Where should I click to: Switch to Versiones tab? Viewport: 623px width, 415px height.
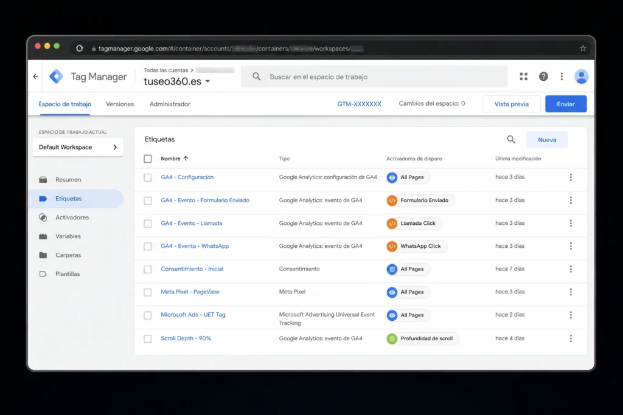[120, 104]
